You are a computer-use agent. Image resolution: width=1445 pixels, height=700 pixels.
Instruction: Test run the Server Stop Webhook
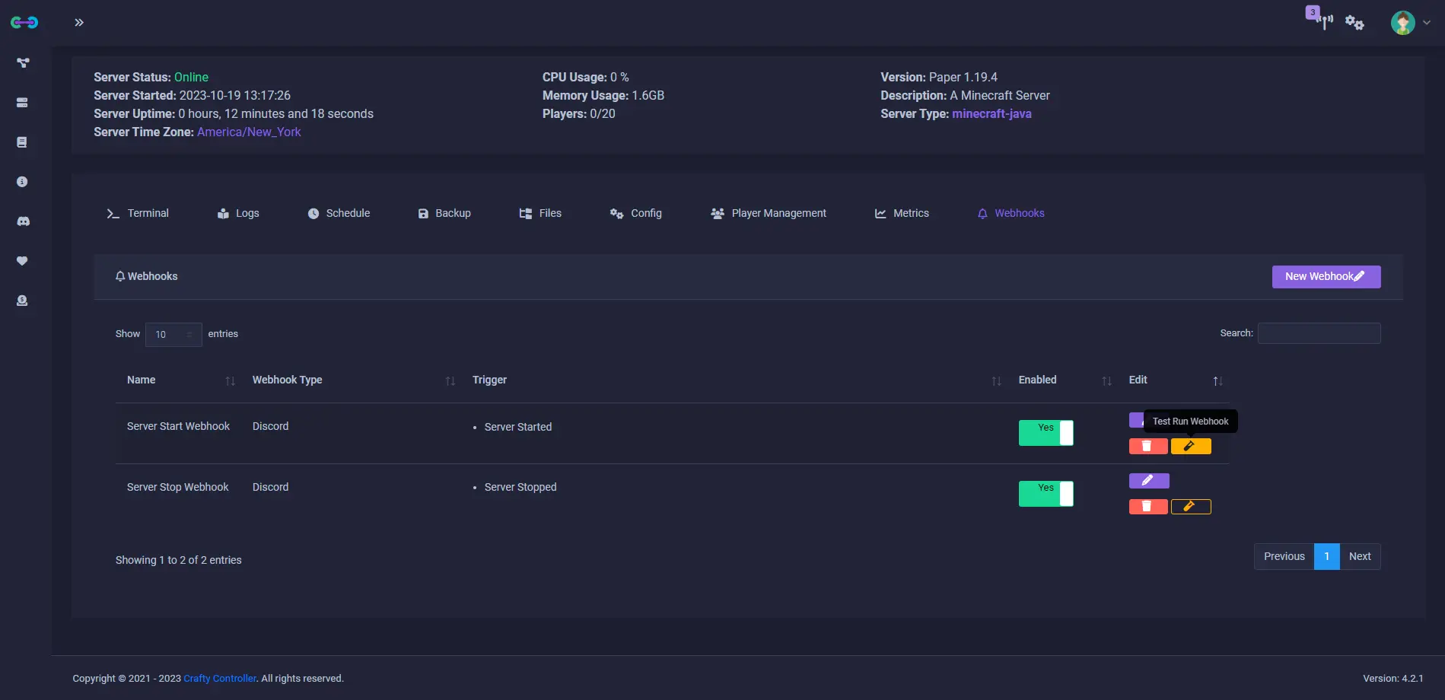[x=1191, y=507]
